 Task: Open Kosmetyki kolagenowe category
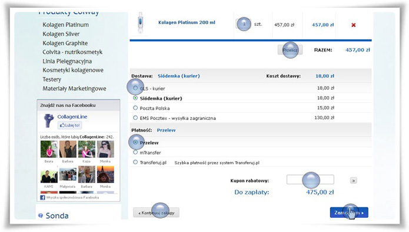click(73, 70)
